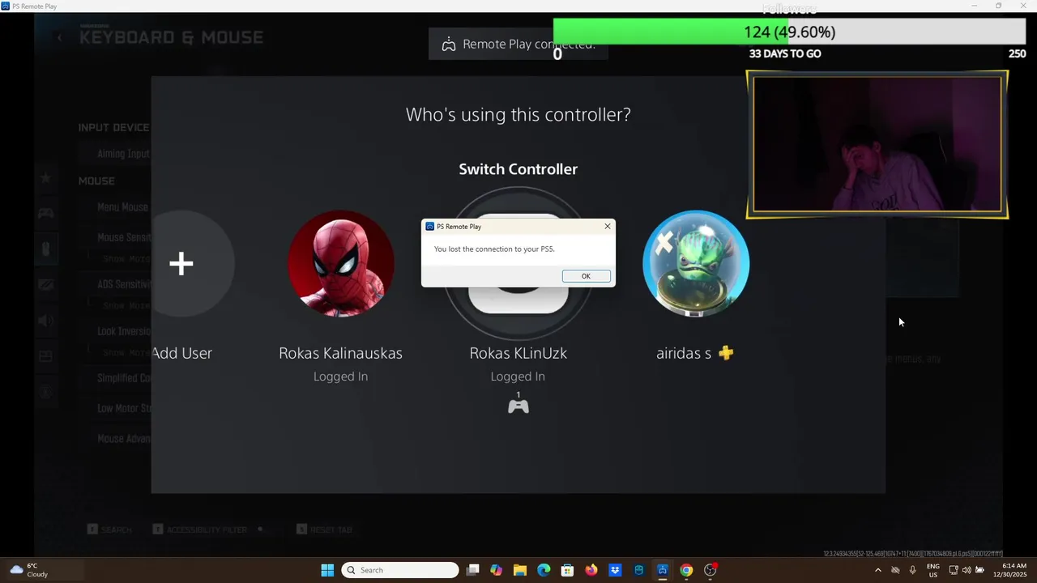Open Google Chrome from the taskbar
The image size is (1037, 583).
[686, 570]
